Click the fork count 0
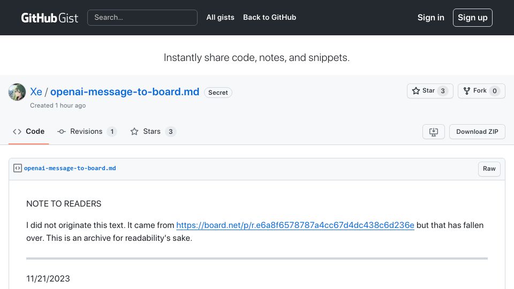The image size is (514, 289). 495,91
